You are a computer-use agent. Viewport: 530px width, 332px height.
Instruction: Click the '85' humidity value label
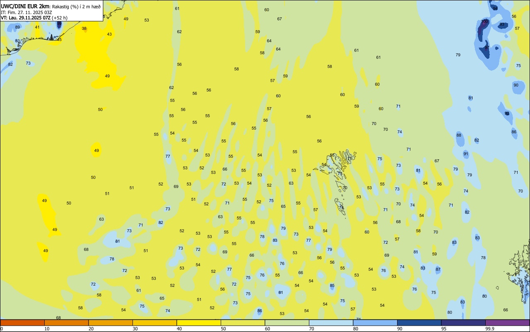pos(332,286)
